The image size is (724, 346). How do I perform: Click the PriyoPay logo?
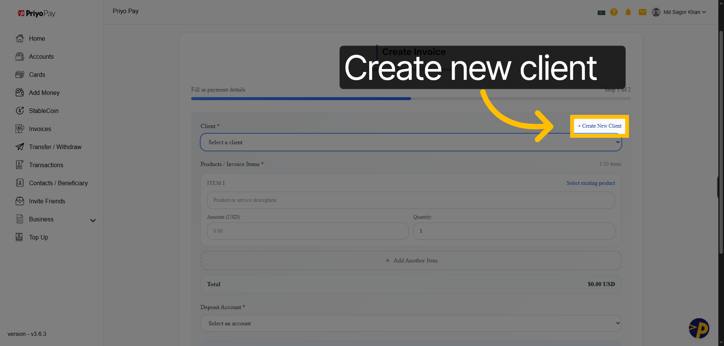click(37, 14)
